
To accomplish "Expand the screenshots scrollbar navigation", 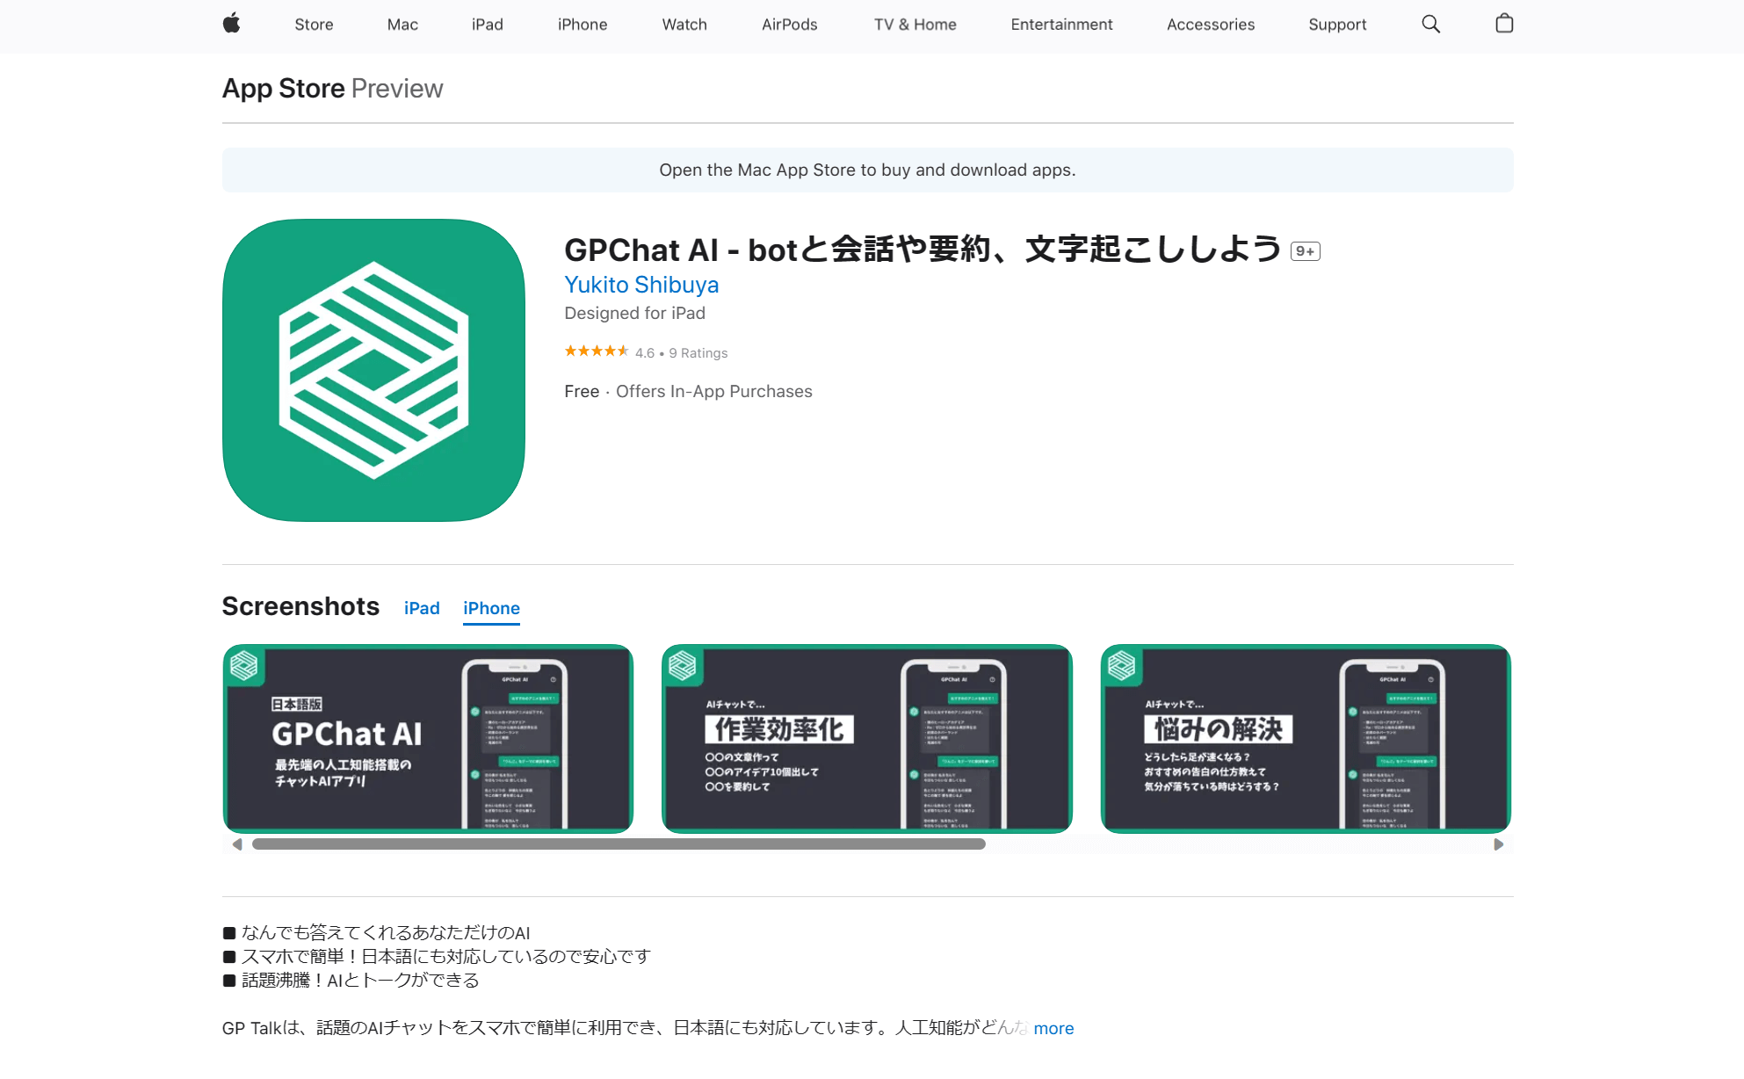I will (x=1502, y=843).
